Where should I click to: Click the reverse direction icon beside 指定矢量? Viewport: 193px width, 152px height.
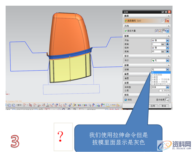[156, 31]
